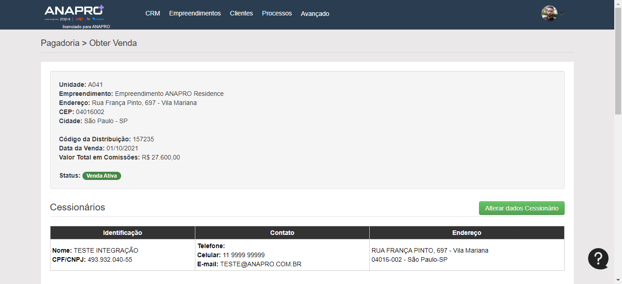Click the Cessionários section heading
Viewport: 622px width, 284px height.
tap(77, 207)
